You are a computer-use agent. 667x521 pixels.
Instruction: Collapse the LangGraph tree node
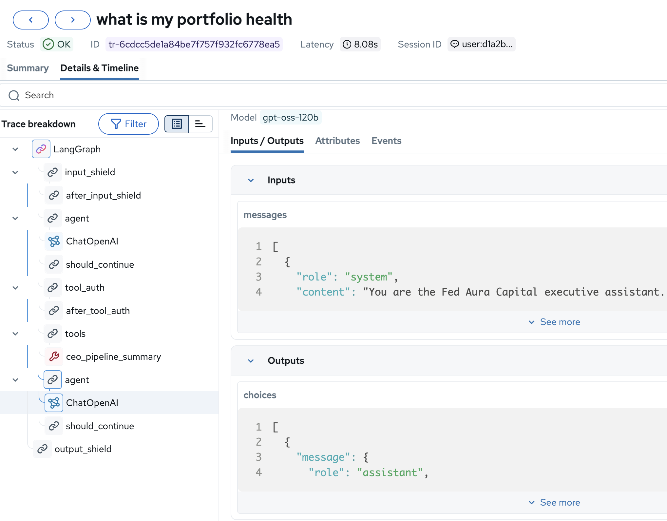coord(15,149)
